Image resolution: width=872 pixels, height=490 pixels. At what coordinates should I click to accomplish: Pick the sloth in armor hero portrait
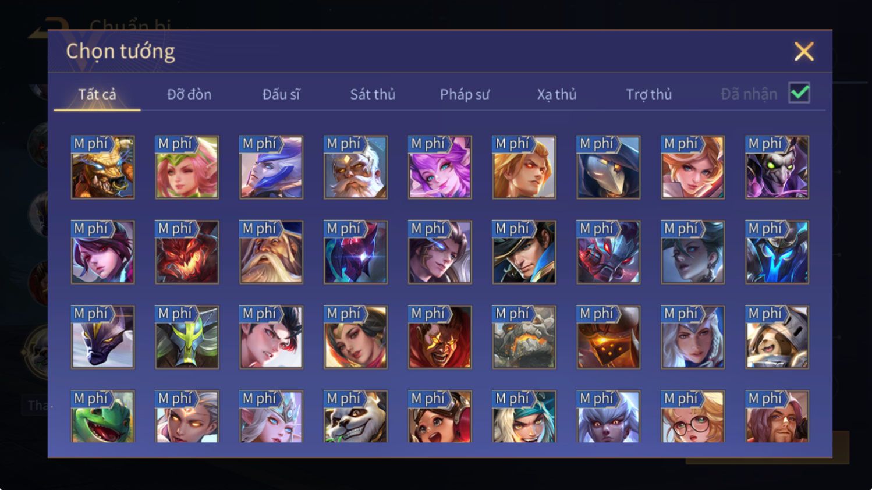tap(777, 338)
